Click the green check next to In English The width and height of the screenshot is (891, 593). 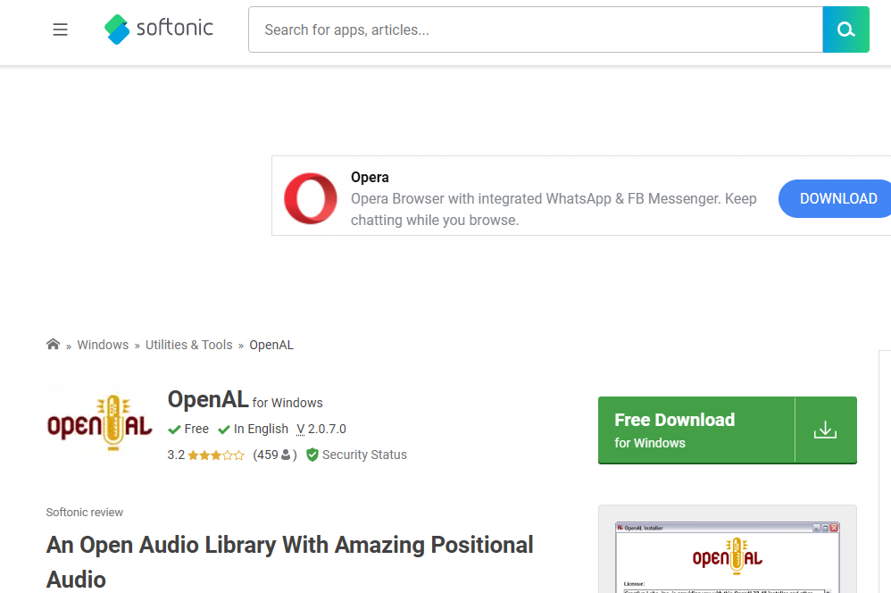pyautogui.click(x=224, y=430)
